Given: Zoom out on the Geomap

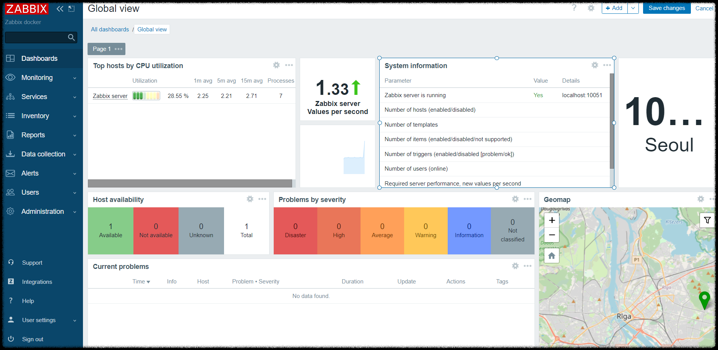Looking at the screenshot, I should (x=552, y=235).
